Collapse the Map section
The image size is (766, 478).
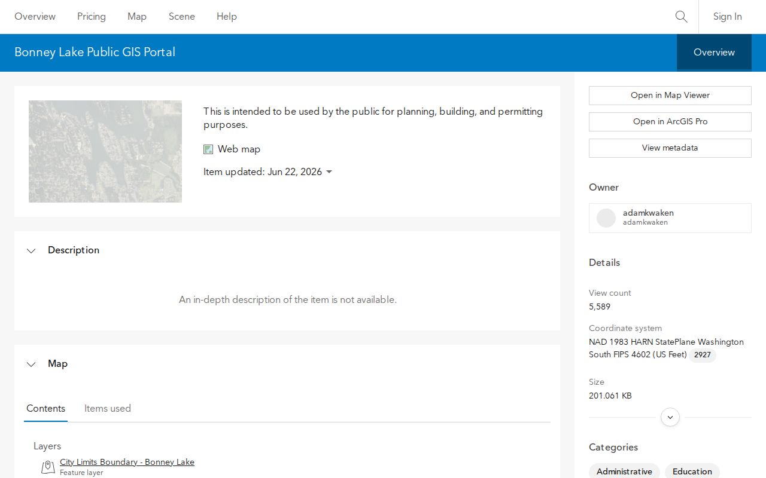31,364
